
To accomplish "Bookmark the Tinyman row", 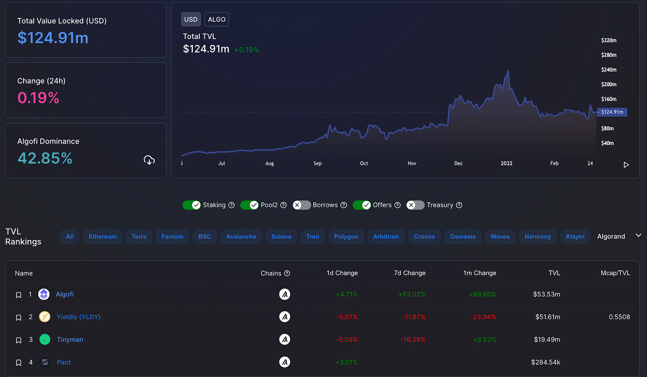I will [19, 340].
